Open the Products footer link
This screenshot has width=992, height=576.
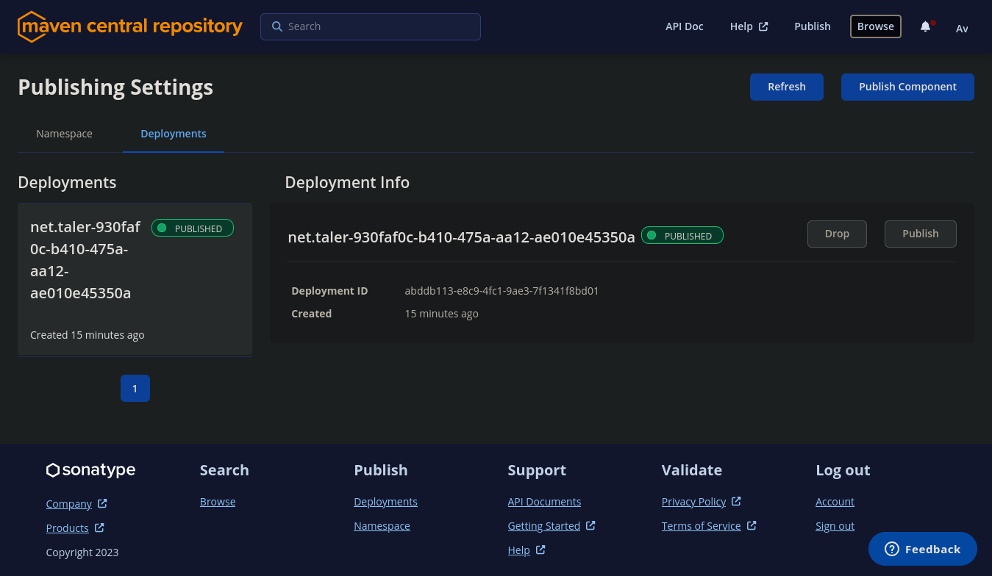click(x=68, y=528)
